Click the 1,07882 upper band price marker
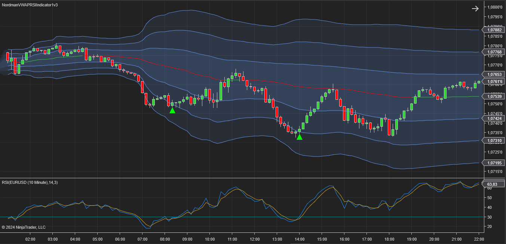The height and width of the screenshot is (244, 506). pyautogui.click(x=494, y=30)
